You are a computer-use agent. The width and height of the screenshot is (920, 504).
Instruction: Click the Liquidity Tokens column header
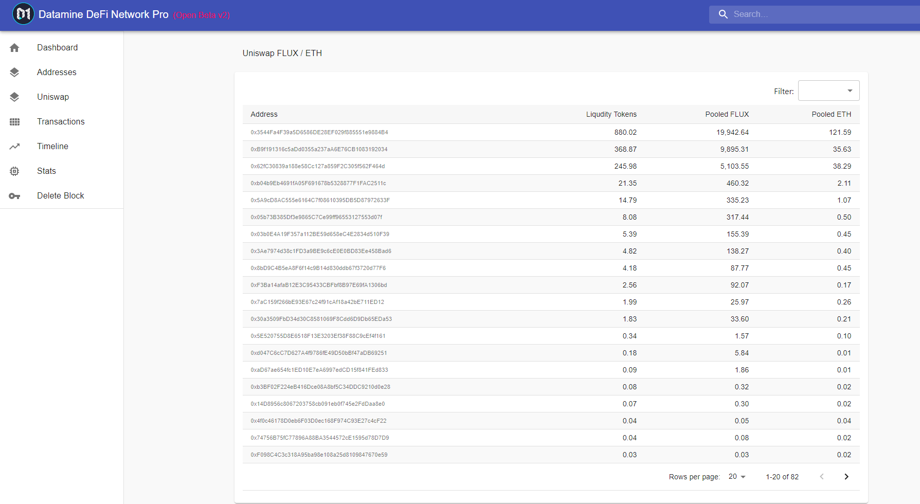611,114
